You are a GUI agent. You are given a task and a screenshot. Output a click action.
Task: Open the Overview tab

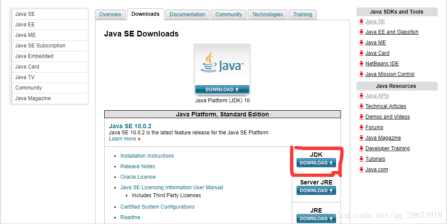point(110,14)
